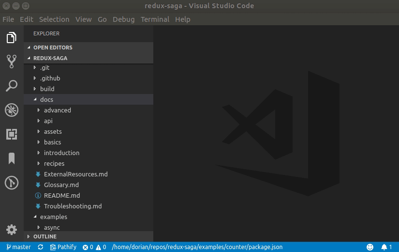Click the smiley feedback icon
Image resolution: width=399 pixels, height=252 pixels.
tap(369, 247)
